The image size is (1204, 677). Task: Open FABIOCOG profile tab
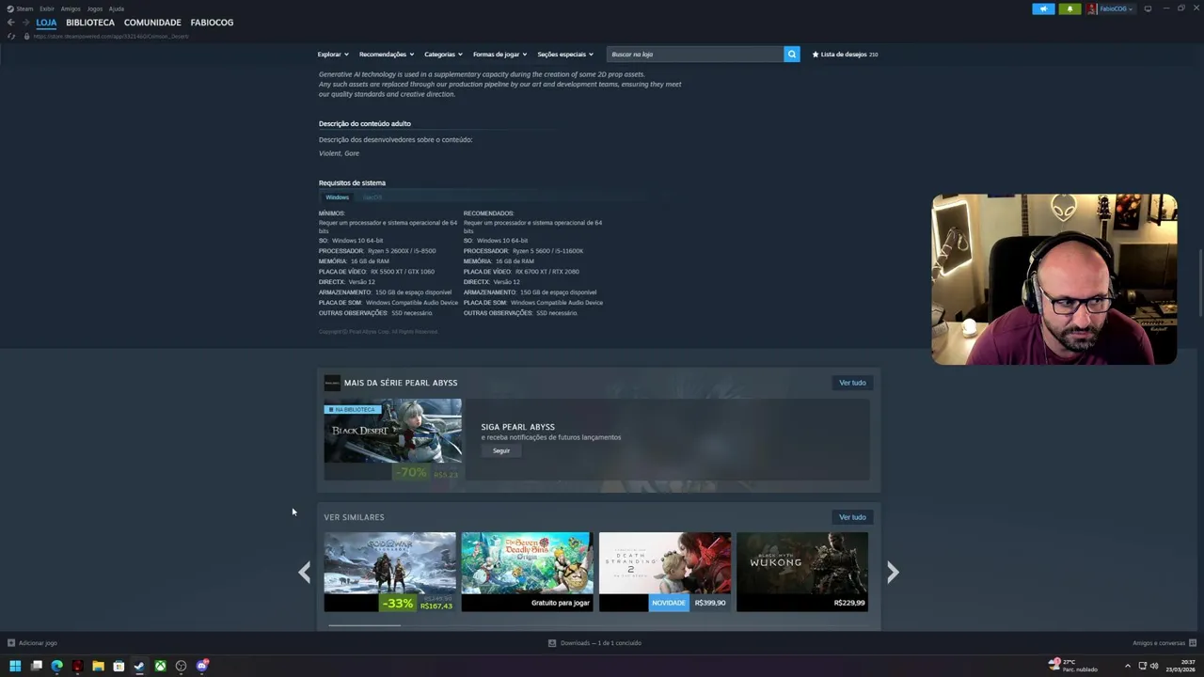(x=212, y=23)
